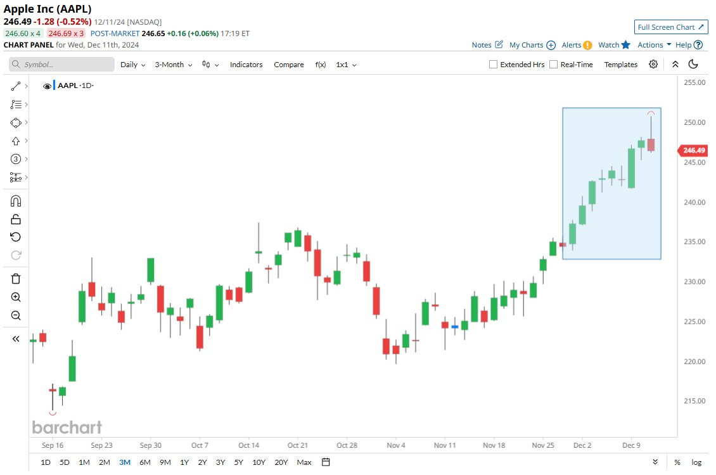Enable Real-Time checkbox
The image size is (716, 475).
[x=553, y=65]
